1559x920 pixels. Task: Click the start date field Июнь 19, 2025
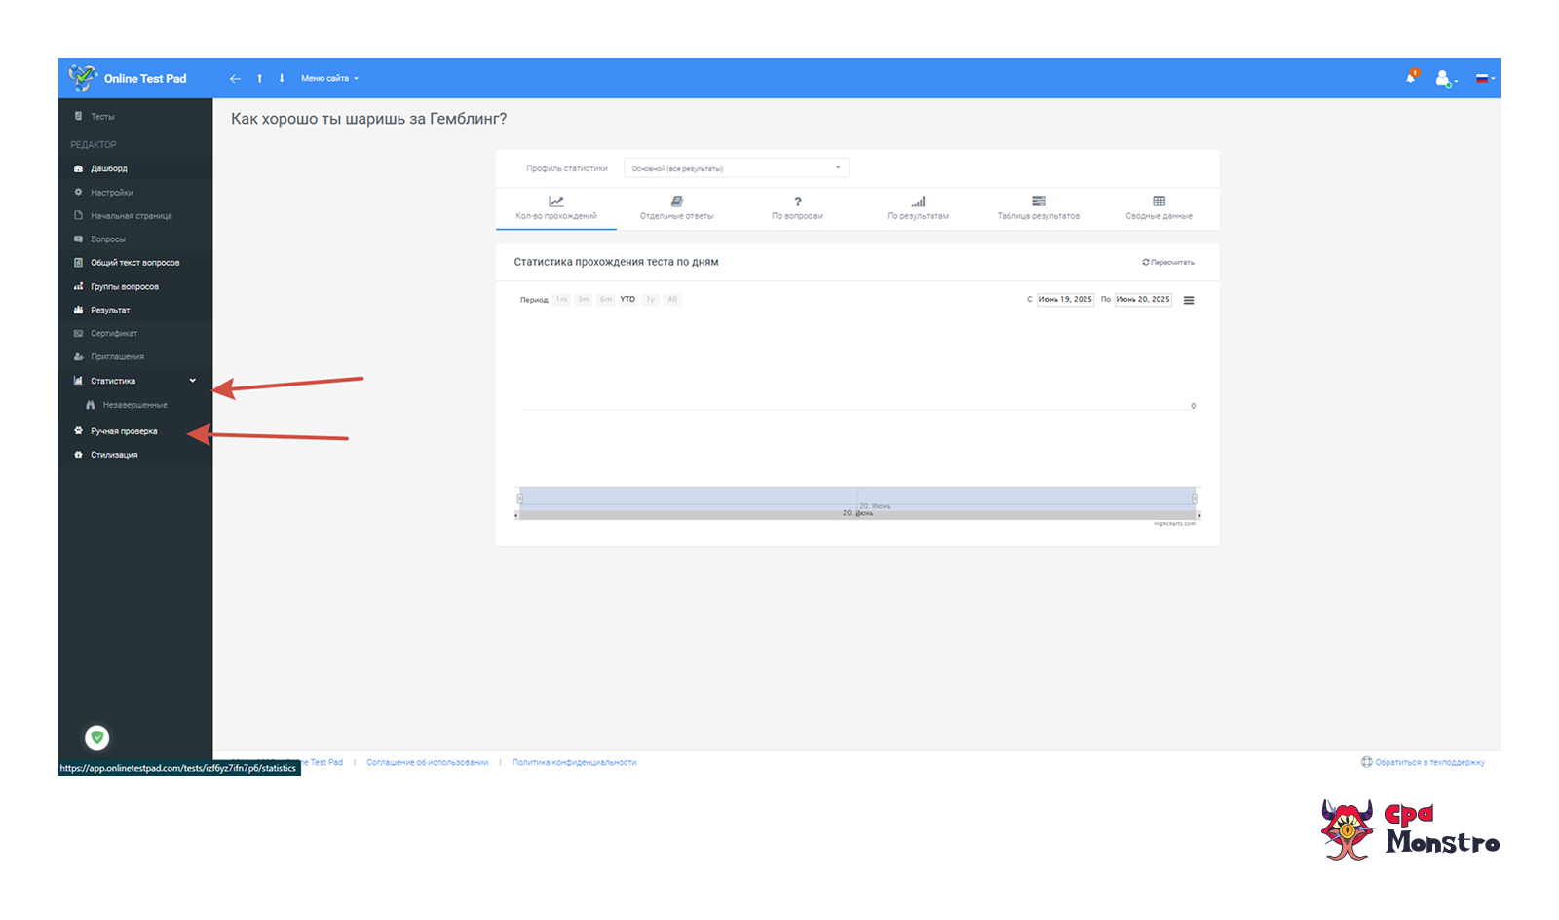coord(1065,300)
